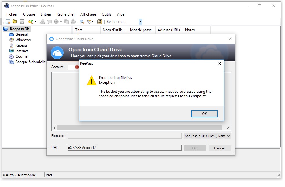Click the Copy user name icon
Image resolution: width=285 pixels, height=187 pixels.
point(42,22)
